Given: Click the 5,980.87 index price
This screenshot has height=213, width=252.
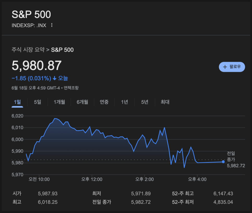Looking at the screenshot, I should click(37, 66).
